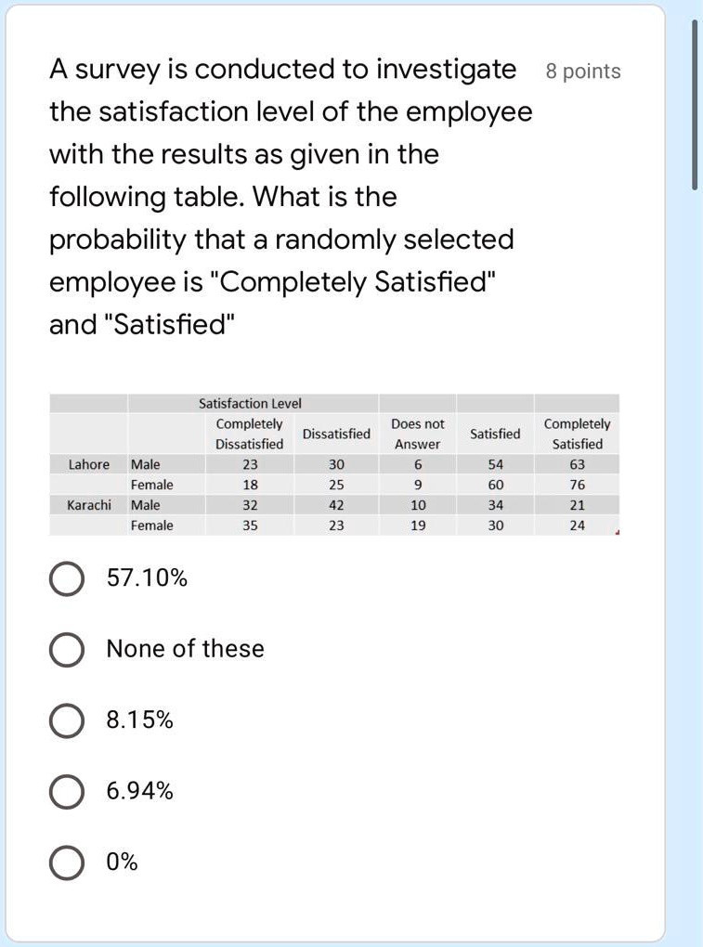This screenshot has width=703, height=947.
Task: Mark the 6.94% radio button
Action: tap(65, 792)
